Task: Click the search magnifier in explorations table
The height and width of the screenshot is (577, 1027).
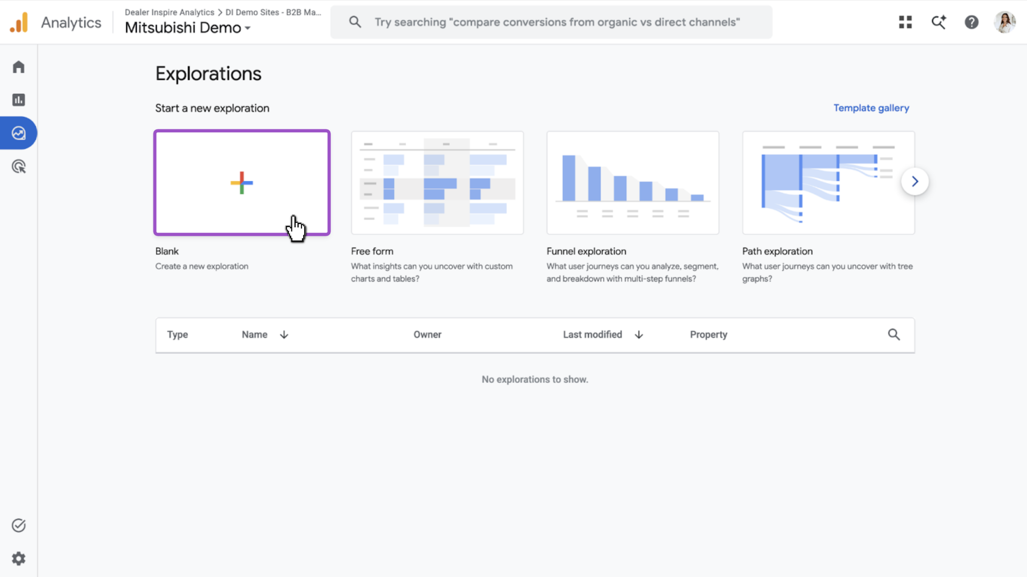Action: click(x=894, y=334)
